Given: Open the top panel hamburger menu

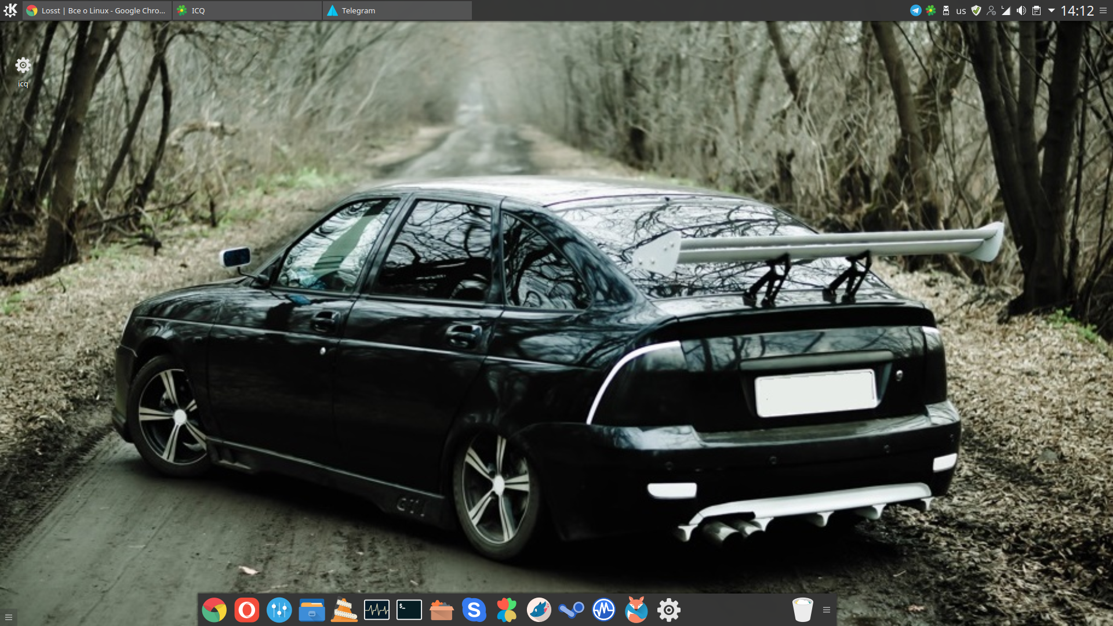Looking at the screenshot, I should [x=1103, y=10].
